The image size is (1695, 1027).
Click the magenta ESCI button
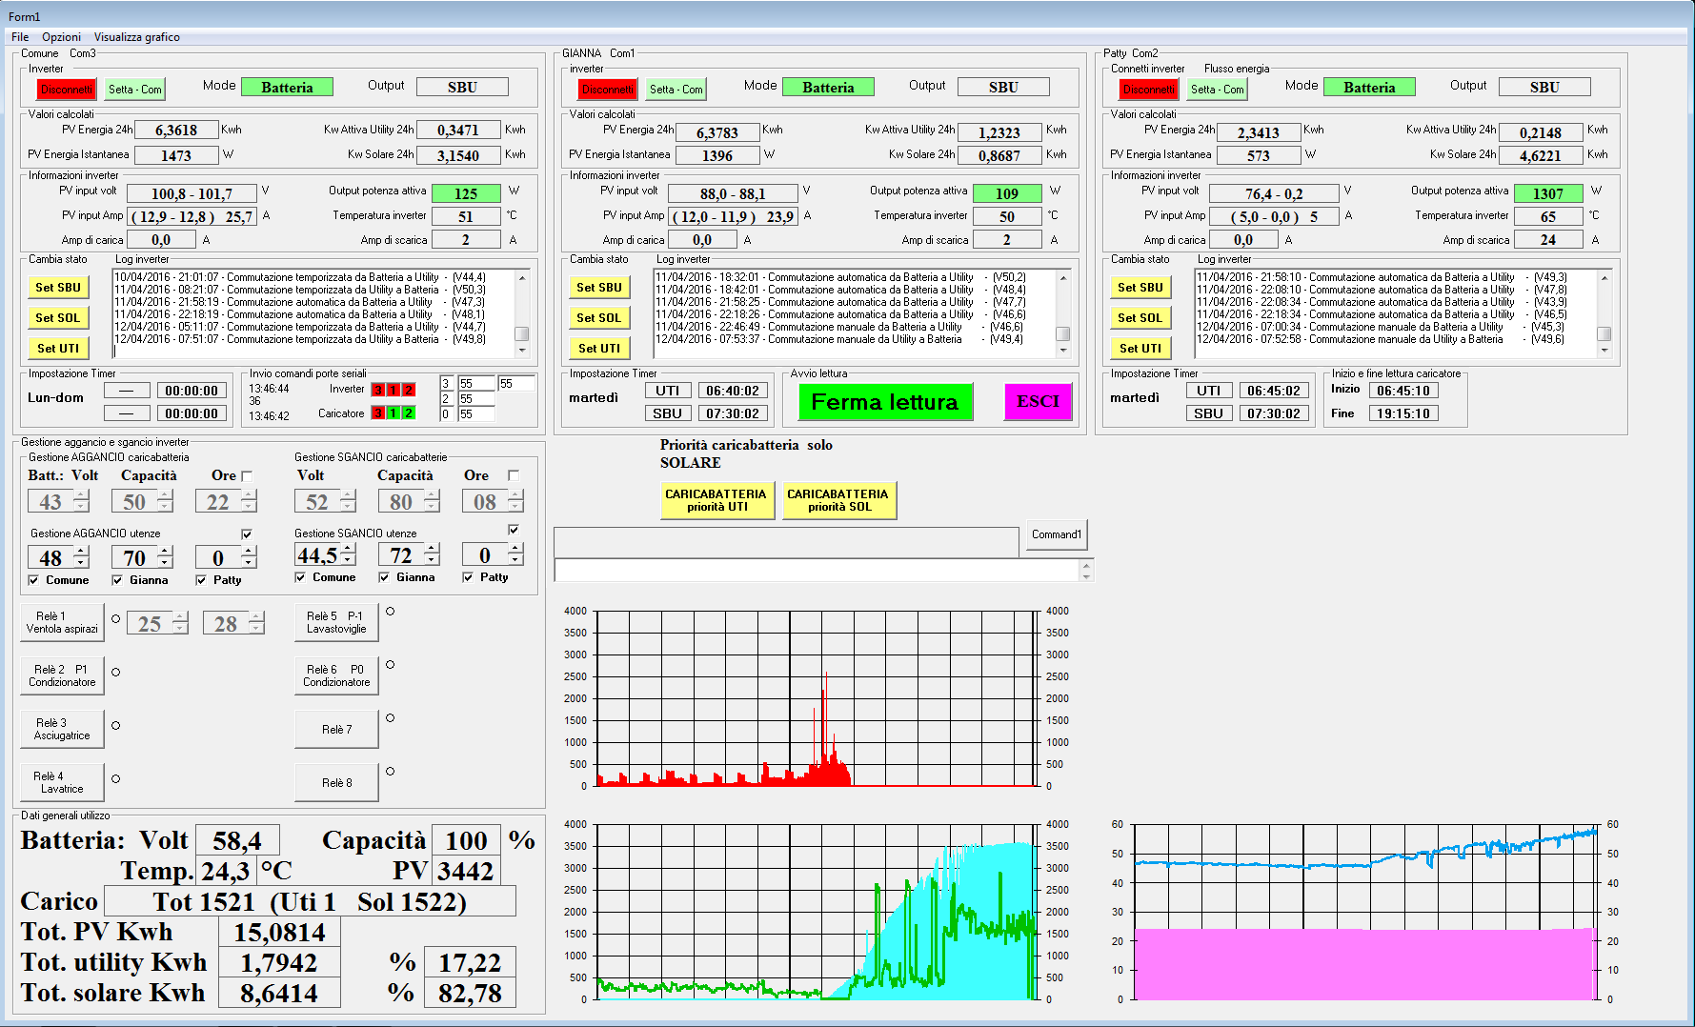click(x=1038, y=402)
